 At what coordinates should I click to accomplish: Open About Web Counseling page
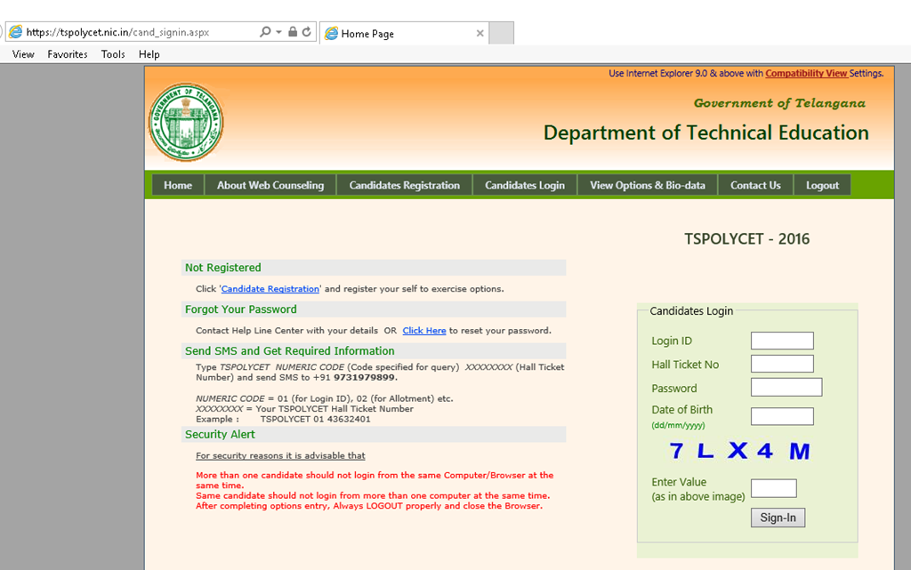tap(270, 185)
